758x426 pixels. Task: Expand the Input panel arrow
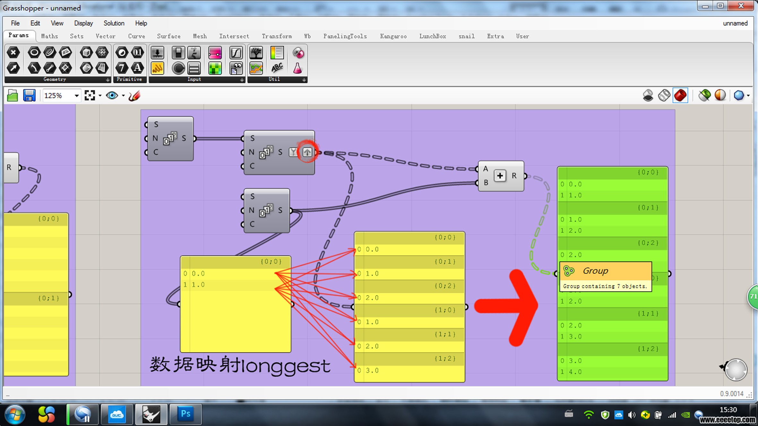[x=242, y=80]
